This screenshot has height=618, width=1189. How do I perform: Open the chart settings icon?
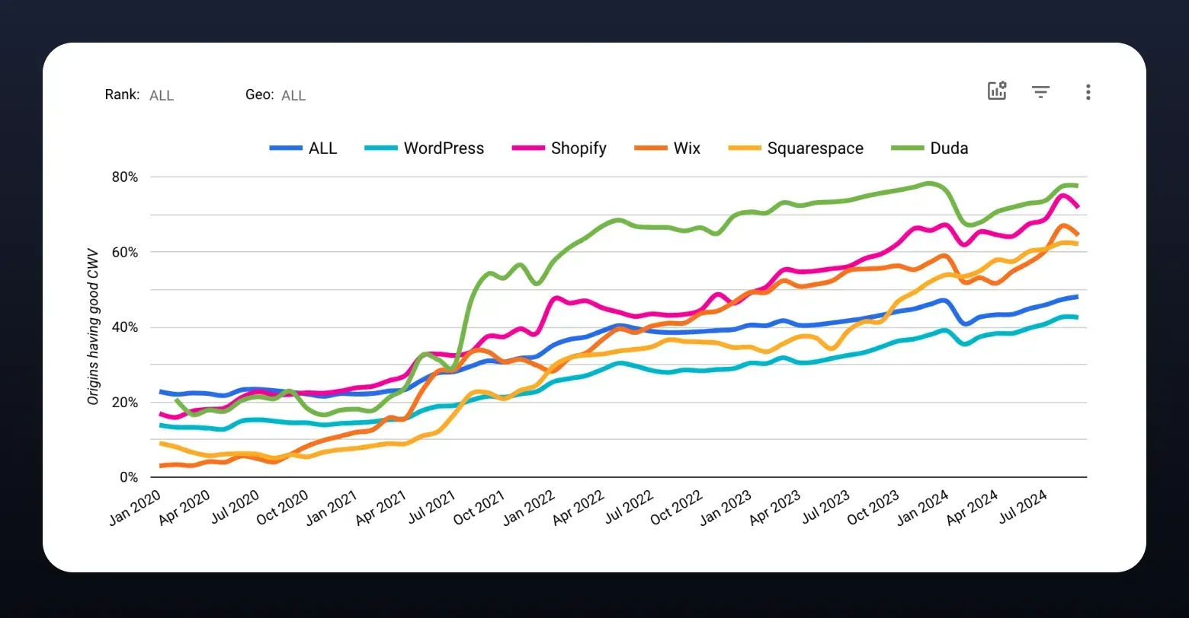(997, 91)
